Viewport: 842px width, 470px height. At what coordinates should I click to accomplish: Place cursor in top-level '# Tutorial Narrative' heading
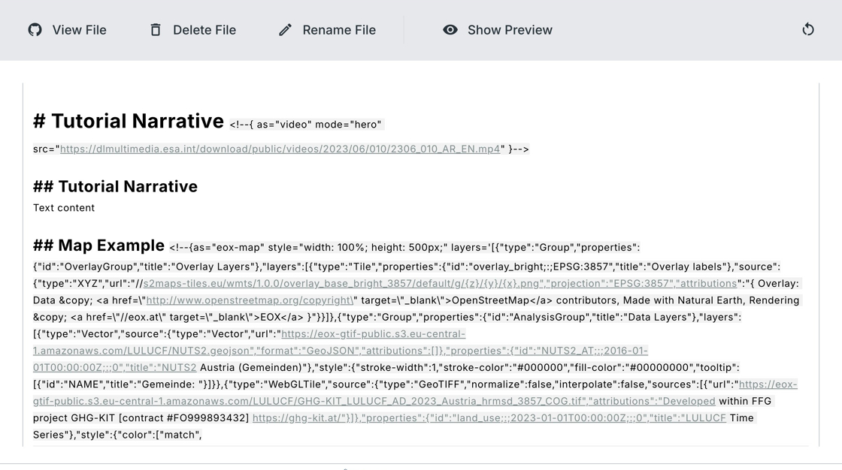click(x=128, y=121)
